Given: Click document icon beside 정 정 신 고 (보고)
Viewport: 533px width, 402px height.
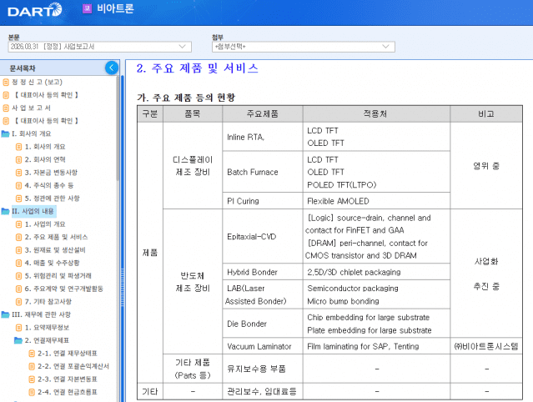Looking at the screenshot, I should click(6, 82).
